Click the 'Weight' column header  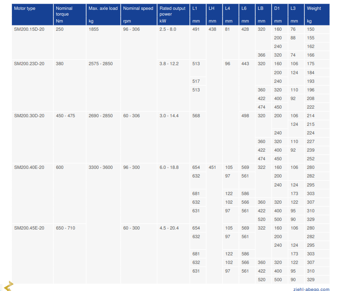[x=317, y=14]
